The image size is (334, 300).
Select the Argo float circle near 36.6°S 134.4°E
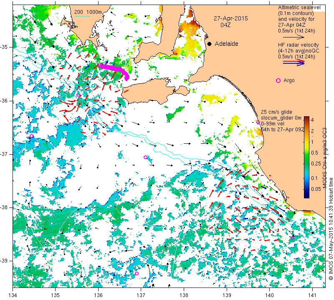point(32,136)
